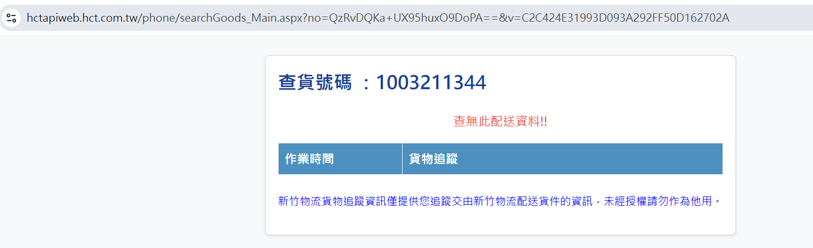Click the 作業時間 column header
Viewport: 813px width, 248px height.
[x=309, y=159]
